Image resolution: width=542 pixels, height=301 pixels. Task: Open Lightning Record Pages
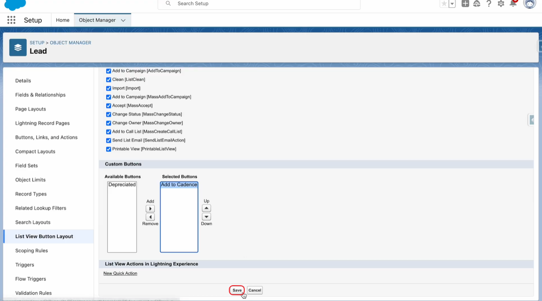click(x=43, y=123)
